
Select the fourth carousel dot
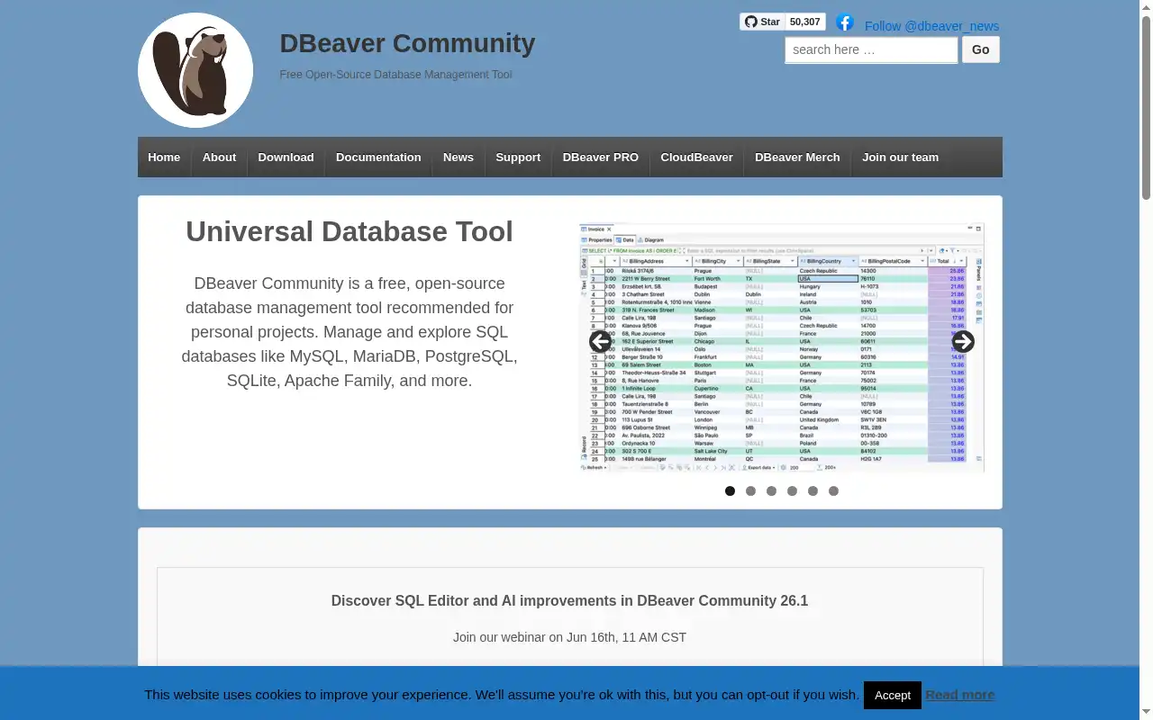pos(792,490)
